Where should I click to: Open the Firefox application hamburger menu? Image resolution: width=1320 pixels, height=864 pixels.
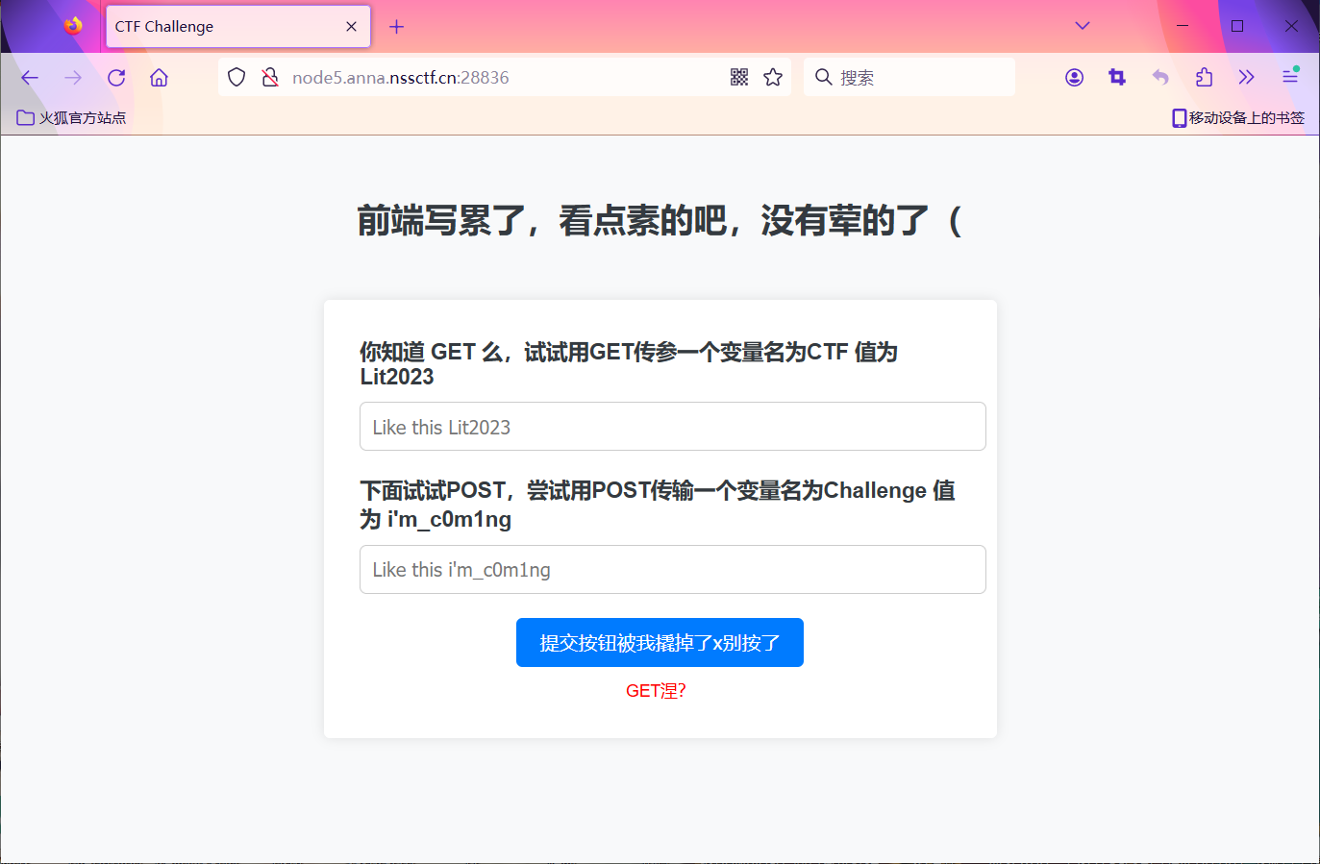1290,77
